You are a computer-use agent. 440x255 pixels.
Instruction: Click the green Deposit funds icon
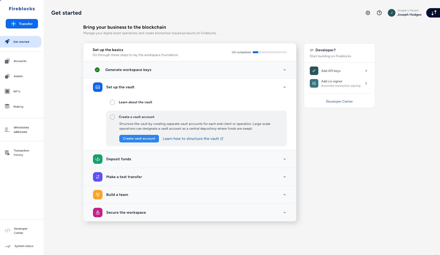pyautogui.click(x=98, y=159)
